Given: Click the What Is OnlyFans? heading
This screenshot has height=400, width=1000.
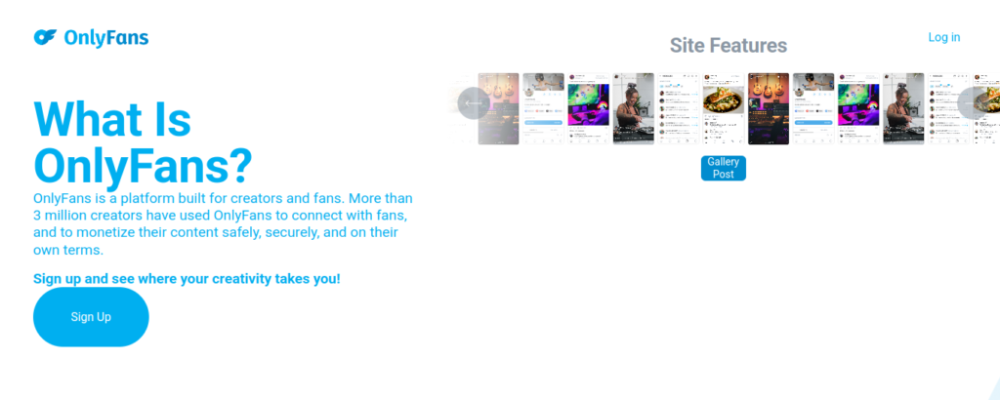Looking at the screenshot, I should (x=144, y=141).
